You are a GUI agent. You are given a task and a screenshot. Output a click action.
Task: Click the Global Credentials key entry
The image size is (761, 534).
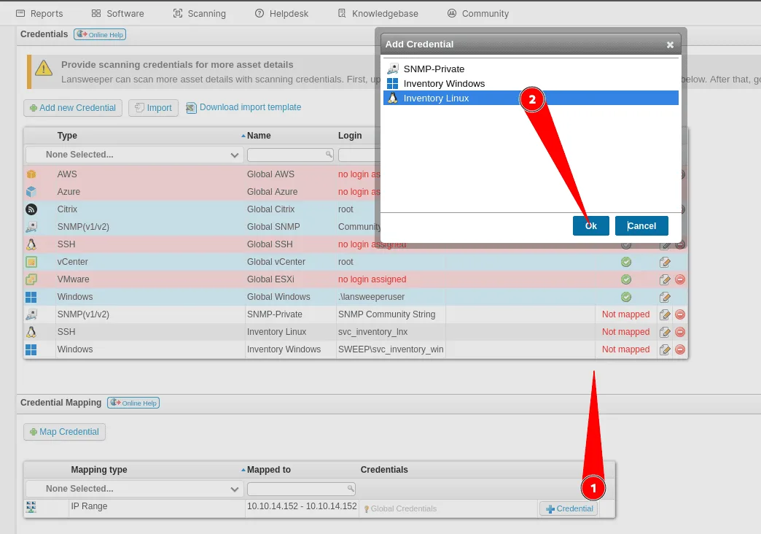pyautogui.click(x=400, y=508)
